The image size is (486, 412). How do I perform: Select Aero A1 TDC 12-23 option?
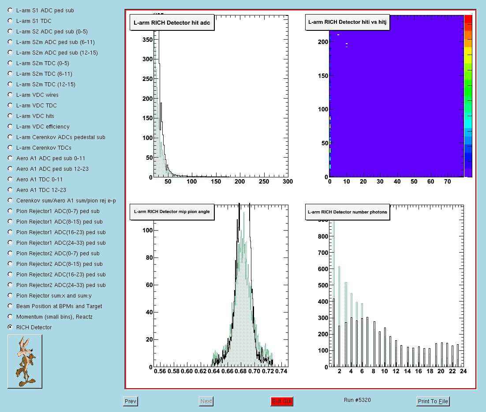coord(10,190)
